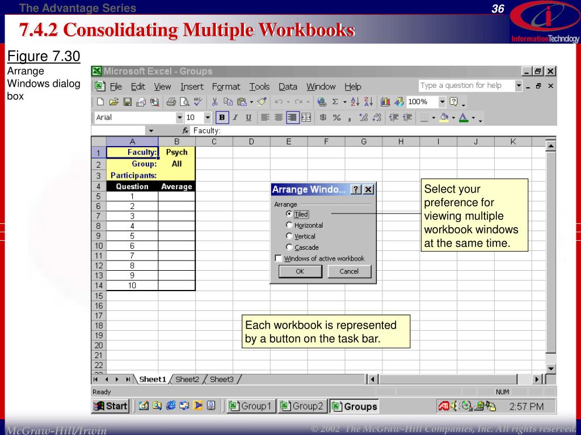Click the AutoSum sigma icon
The height and width of the screenshot is (435, 581).
(x=335, y=102)
